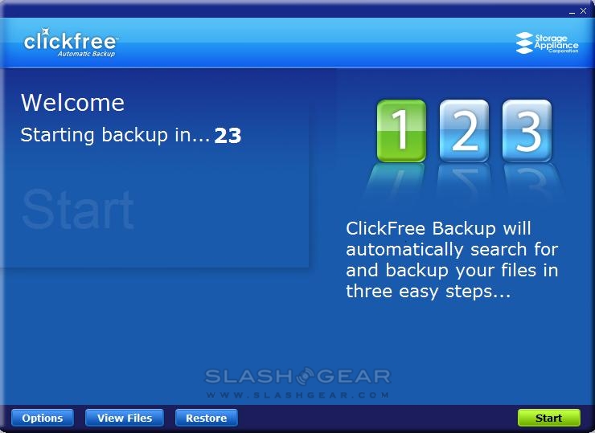Start the backup with the green Start button

coord(548,418)
